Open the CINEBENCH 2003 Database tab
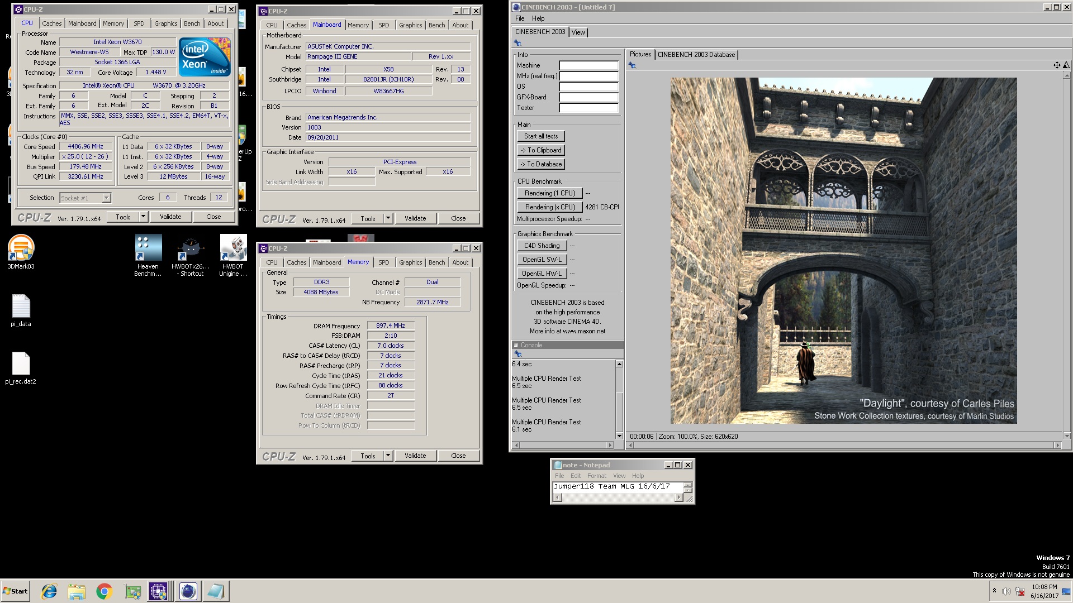Screen dimensions: 1073x603 [696, 55]
